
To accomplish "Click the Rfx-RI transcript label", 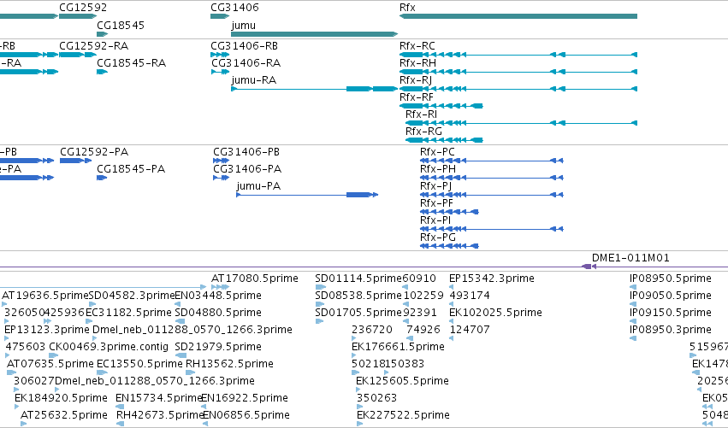I will coord(421,114).
